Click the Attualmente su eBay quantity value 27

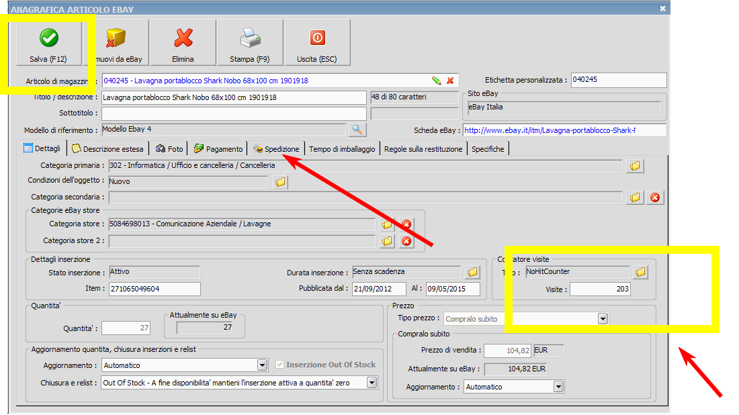(x=205, y=328)
